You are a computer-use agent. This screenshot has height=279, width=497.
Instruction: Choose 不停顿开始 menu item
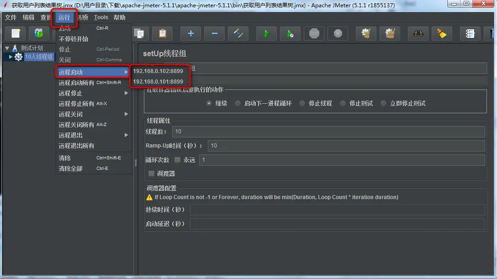pos(94,39)
